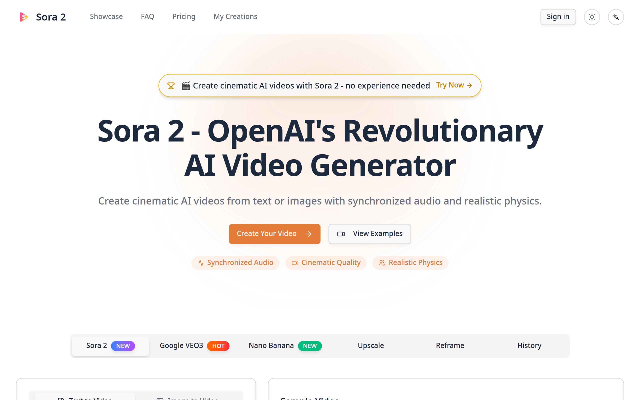Click the trophy icon in the banner
Image resolution: width=640 pixels, height=400 pixels.
click(171, 85)
